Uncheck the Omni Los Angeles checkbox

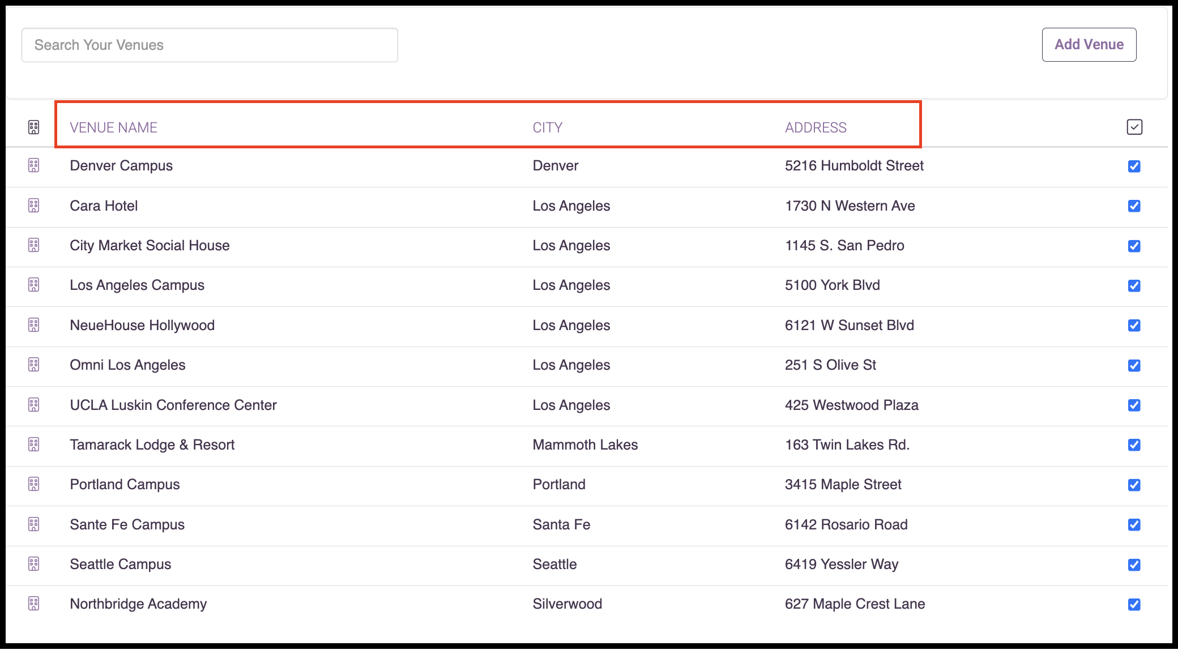coord(1134,365)
